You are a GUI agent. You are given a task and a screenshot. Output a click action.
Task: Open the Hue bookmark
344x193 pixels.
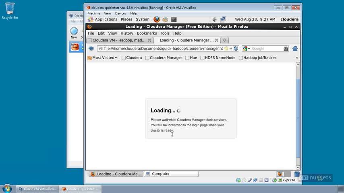pyautogui.click(x=191, y=58)
